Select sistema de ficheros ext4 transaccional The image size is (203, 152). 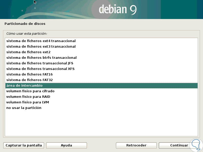[101, 41]
